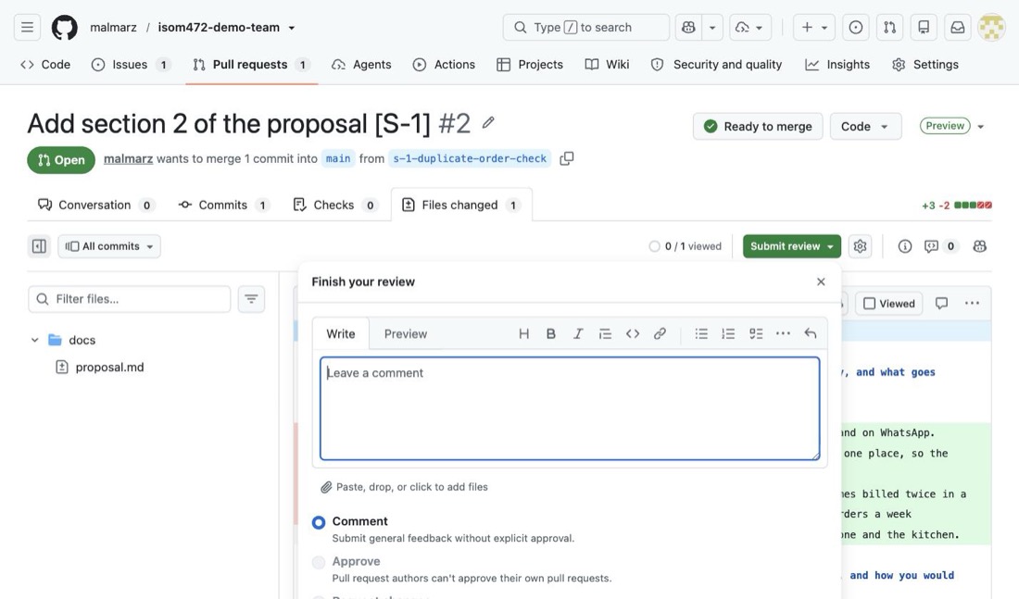Open the Projects tab
This screenshot has height=599, width=1019.
click(x=530, y=64)
